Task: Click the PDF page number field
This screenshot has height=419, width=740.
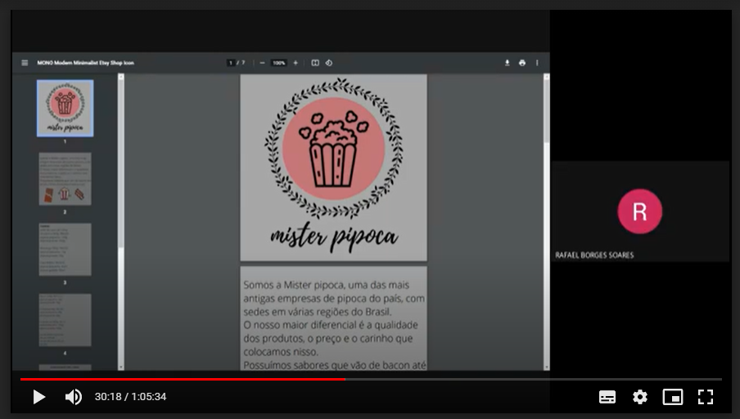Action: 232,63
